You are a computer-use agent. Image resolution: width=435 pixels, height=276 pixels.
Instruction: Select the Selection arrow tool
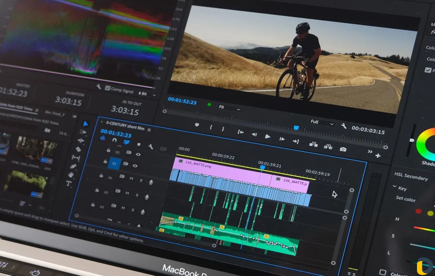pos(85,124)
